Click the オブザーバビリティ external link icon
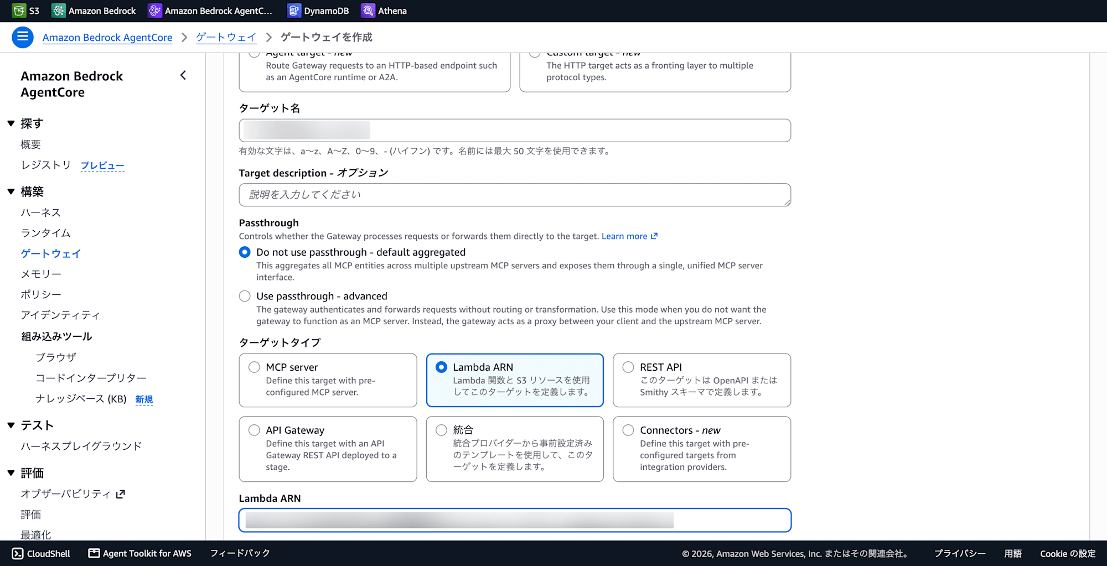The height and width of the screenshot is (566, 1107). (x=121, y=494)
